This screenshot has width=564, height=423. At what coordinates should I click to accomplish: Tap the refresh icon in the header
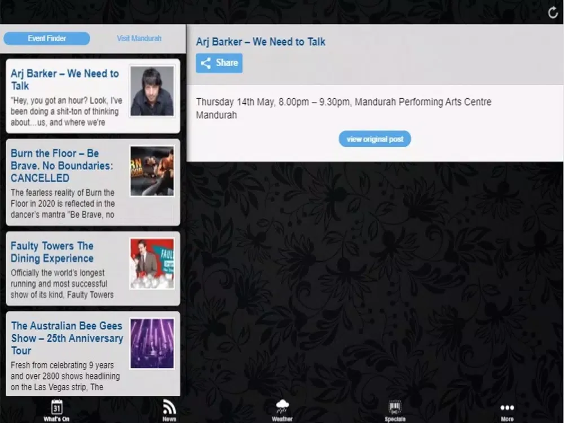click(x=553, y=12)
